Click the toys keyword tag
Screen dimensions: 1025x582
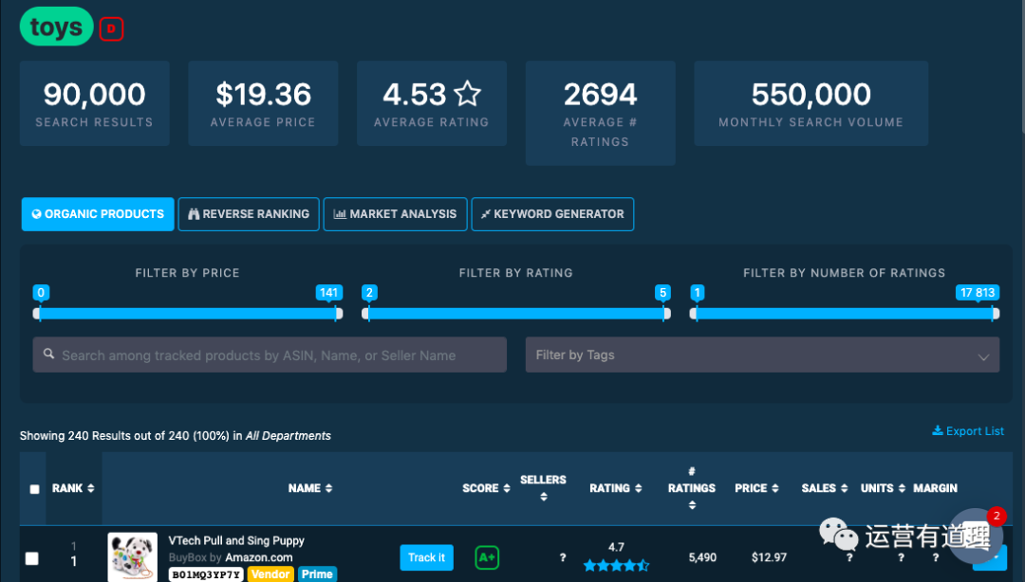tap(56, 27)
